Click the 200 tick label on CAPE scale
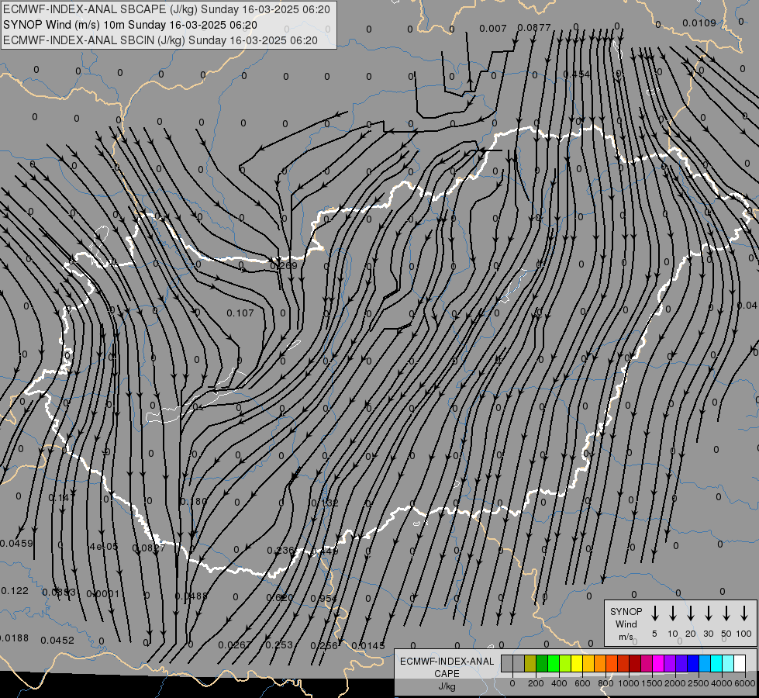Image resolution: width=759 pixels, height=698 pixels. point(536,683)
